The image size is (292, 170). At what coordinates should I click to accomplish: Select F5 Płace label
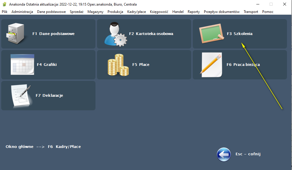(x=141, y=64)
